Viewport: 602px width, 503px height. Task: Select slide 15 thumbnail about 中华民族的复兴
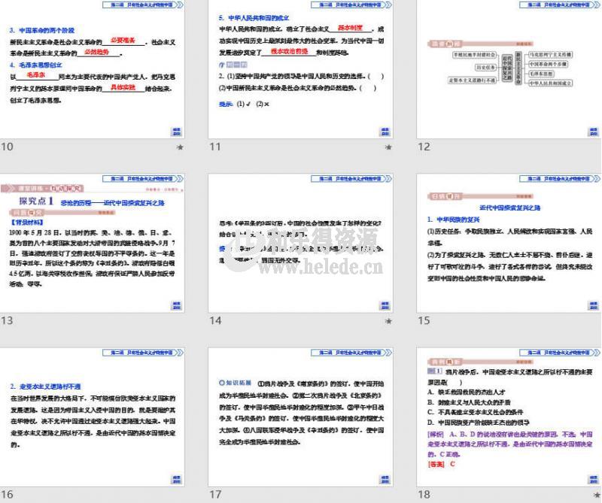tap(509, 243)
